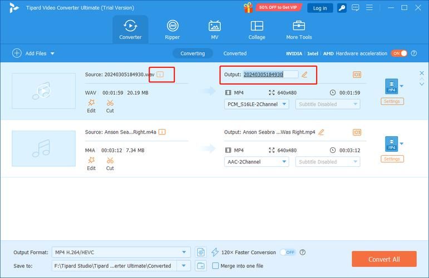The width and height of the screenshot is (429, 278).
Task: Click the Edit icon for the WAV file
Action: tap(91, 106)
